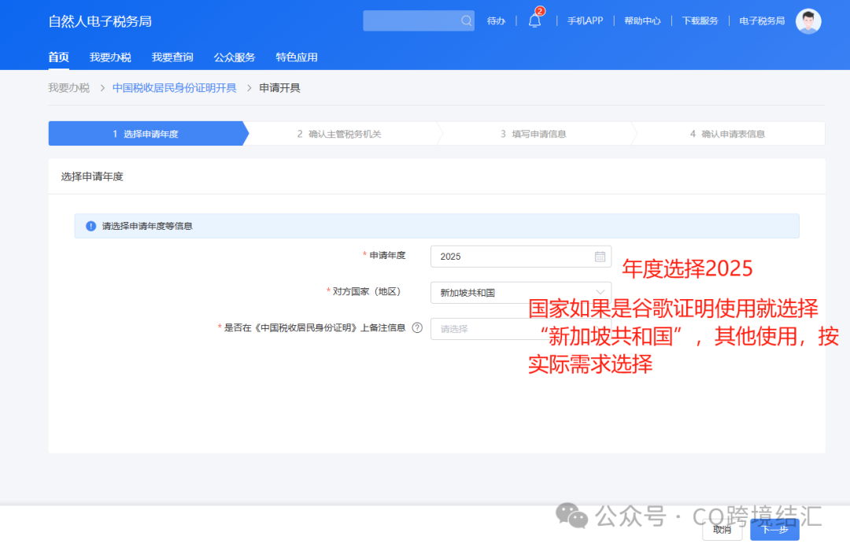Open the 特色应用 menu
The width and height of the screenshot is (850, 551).
pos(297,57)
